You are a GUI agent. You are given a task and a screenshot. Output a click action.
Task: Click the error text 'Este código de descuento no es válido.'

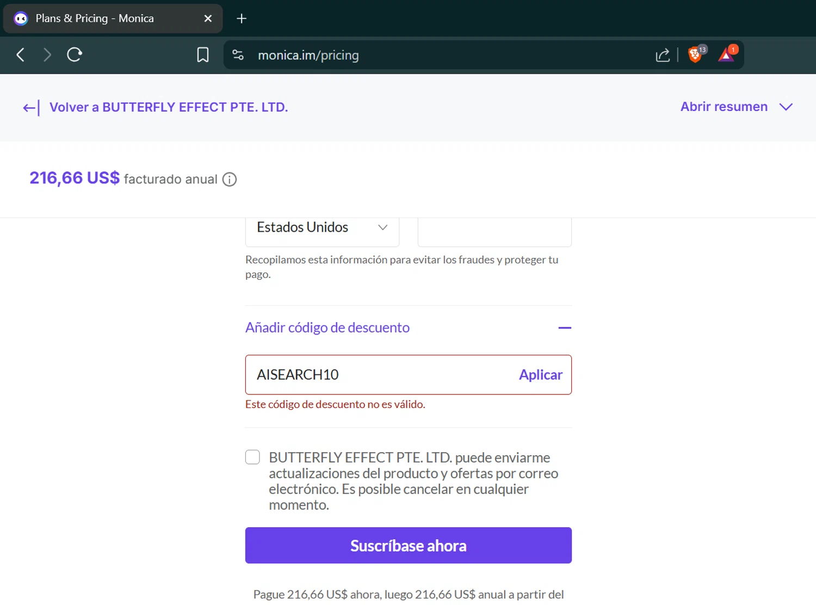coord(335,404)
